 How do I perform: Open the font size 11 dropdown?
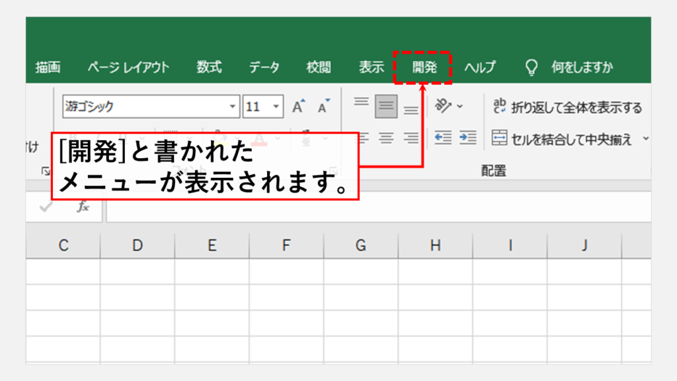[x=276, y=106]
